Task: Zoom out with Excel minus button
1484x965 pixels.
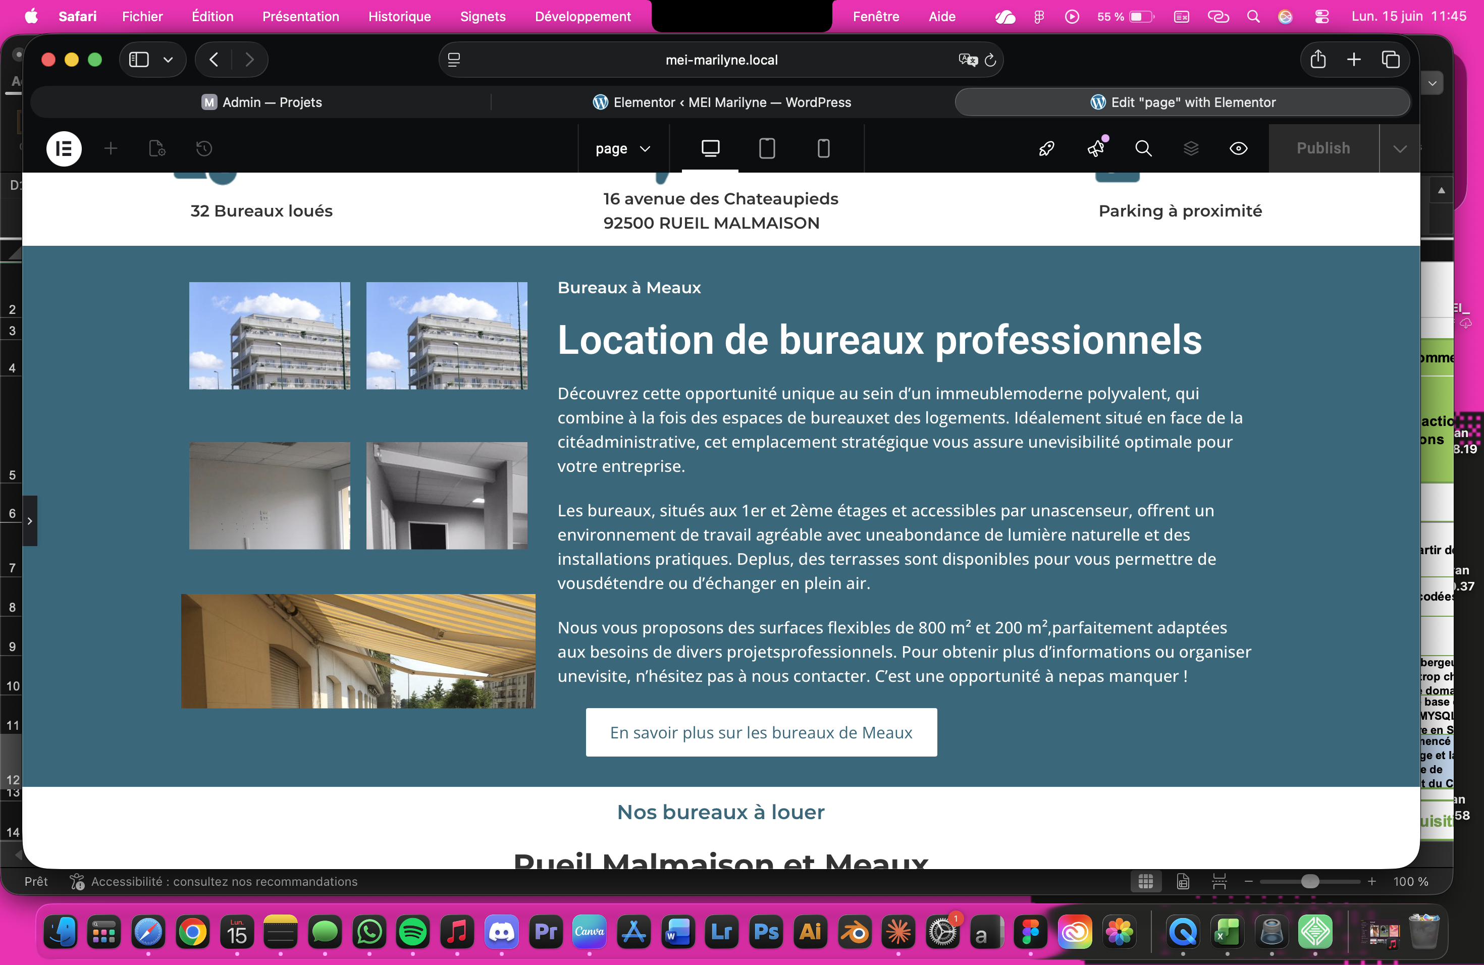Action: (1248, 881)
